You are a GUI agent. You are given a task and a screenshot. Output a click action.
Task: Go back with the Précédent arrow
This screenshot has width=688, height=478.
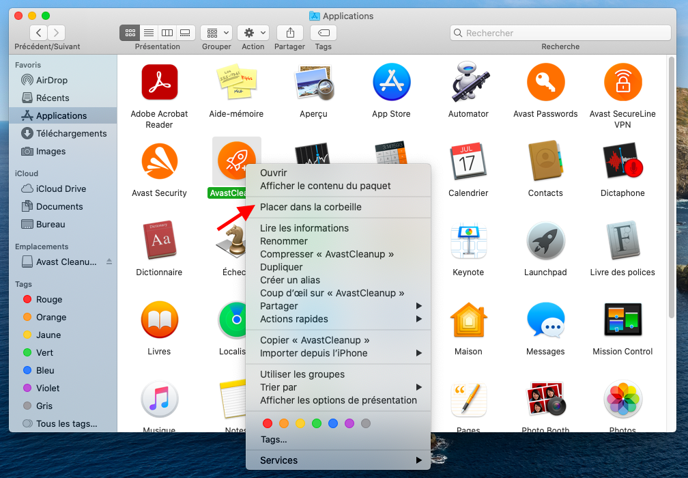coord(39,33)
